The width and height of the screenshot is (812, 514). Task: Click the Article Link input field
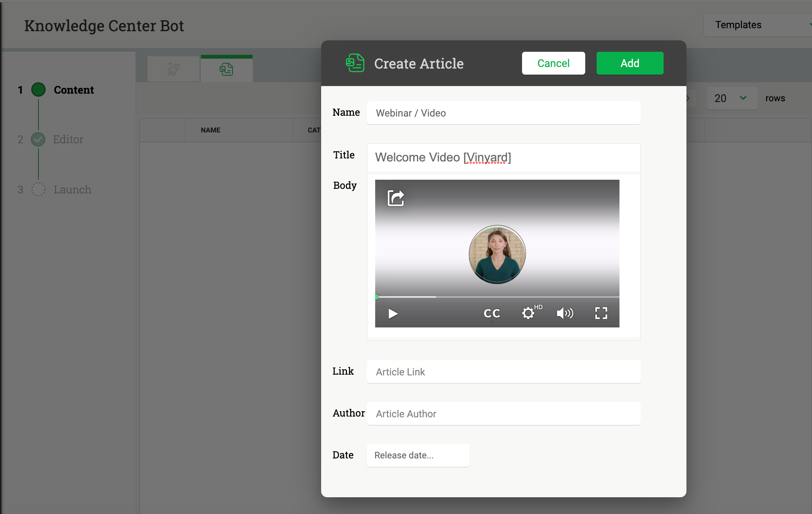[503, 372]
